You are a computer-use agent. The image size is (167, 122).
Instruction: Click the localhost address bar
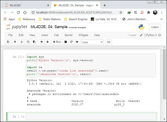pyautogui.click(x=75, y=13)
